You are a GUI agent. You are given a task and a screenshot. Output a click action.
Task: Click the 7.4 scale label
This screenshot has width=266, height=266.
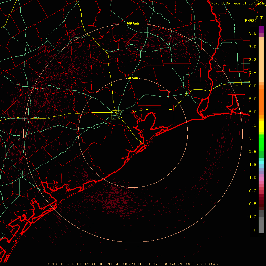tap(253, 73)
